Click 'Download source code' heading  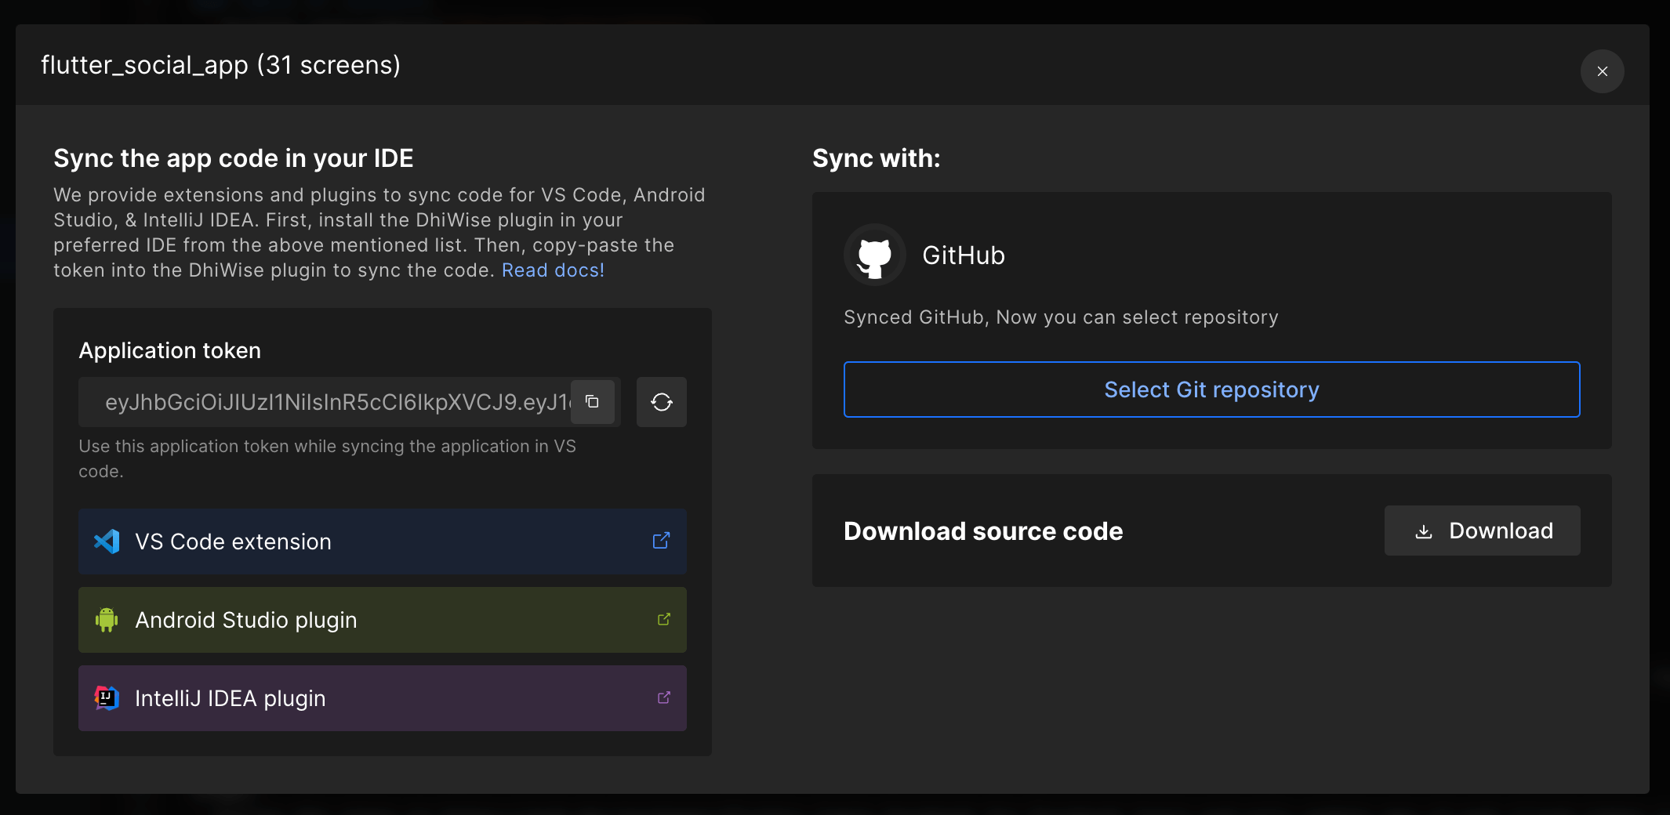[983, 531]
